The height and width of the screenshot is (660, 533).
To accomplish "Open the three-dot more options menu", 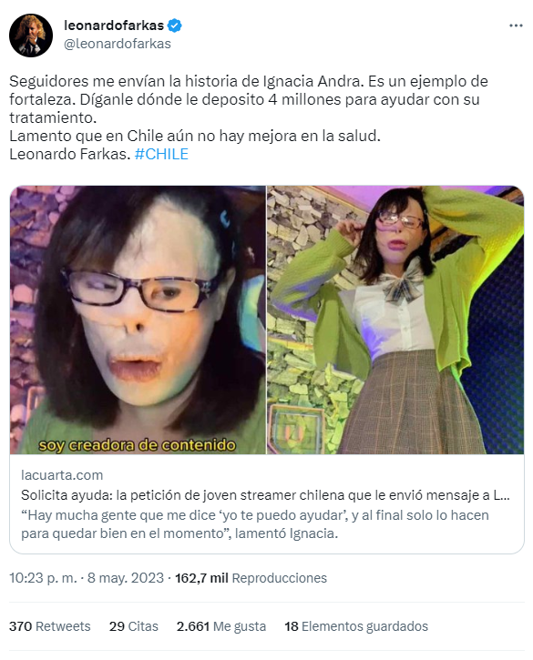I will coord(516,25).
